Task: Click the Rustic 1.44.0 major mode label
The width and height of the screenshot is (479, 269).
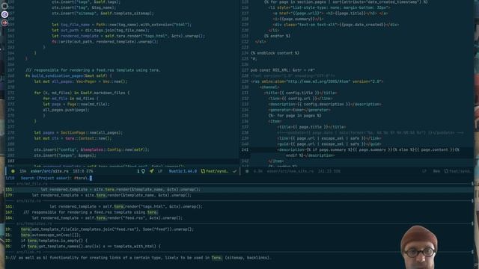Action: click(x=183, y=171)
